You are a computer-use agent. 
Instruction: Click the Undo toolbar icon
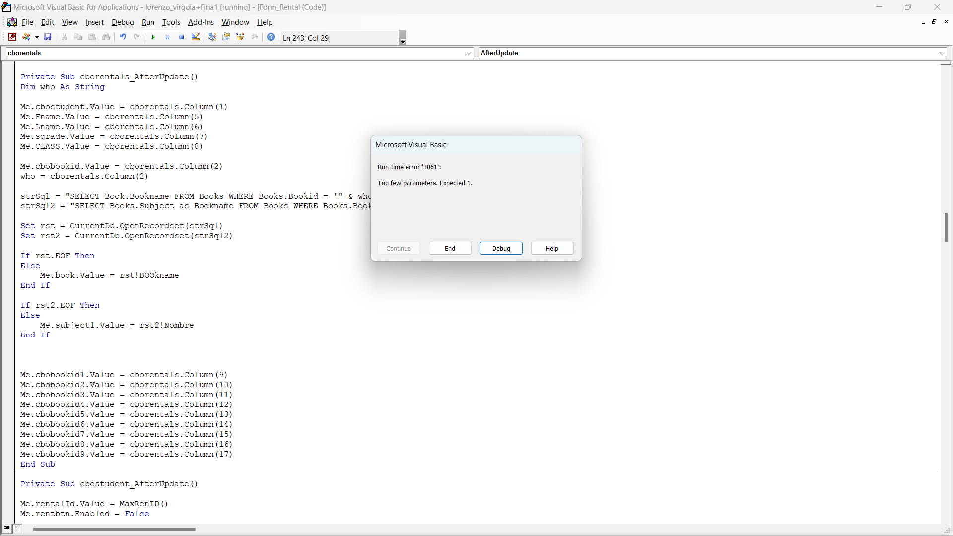[123, 37]
